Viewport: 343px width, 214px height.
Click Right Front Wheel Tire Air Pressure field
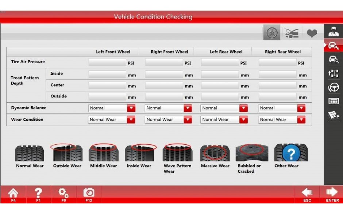point(164,62)
